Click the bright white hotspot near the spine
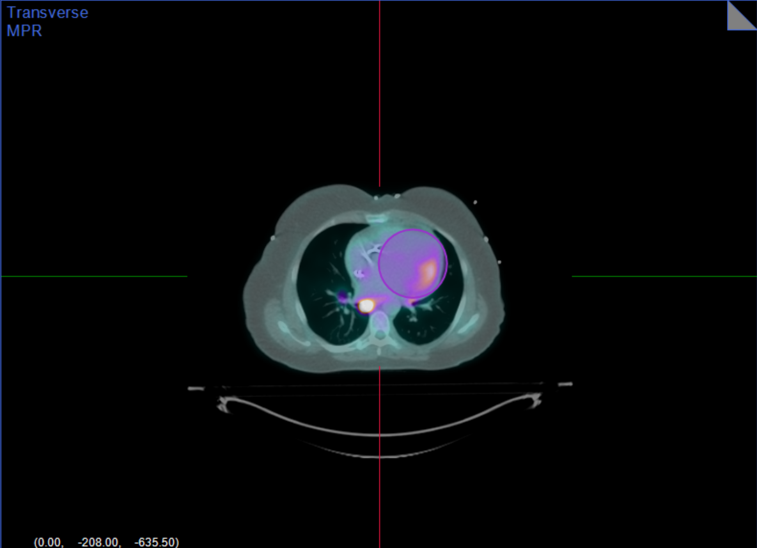 [366, 306]
